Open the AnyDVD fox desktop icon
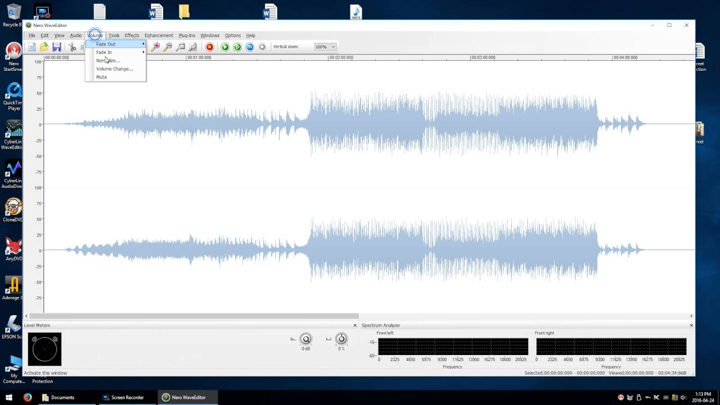Screen dimensions: 720x405 13,249
